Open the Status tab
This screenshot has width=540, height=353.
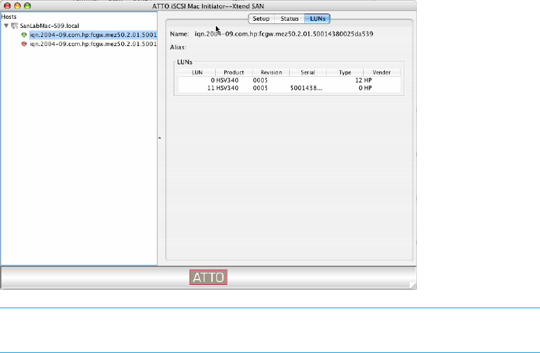click(289, 19)
